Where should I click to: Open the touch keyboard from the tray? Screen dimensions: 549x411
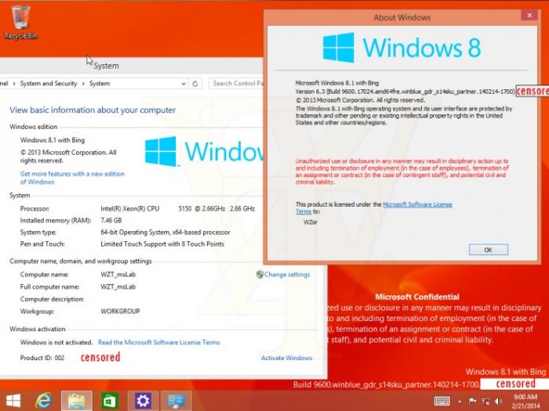pyautogui.click(x=442, y=401)
